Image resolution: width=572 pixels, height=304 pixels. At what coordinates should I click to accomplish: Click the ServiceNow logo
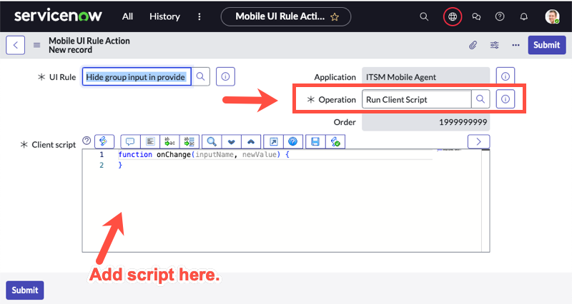(x=58, y=16)
